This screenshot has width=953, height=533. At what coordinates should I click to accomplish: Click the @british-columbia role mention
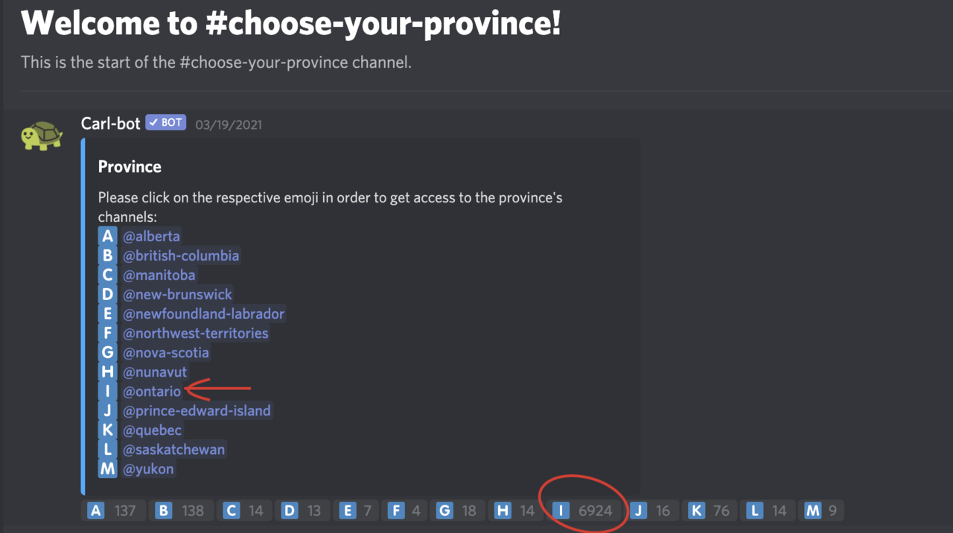(x=181, y=256)
